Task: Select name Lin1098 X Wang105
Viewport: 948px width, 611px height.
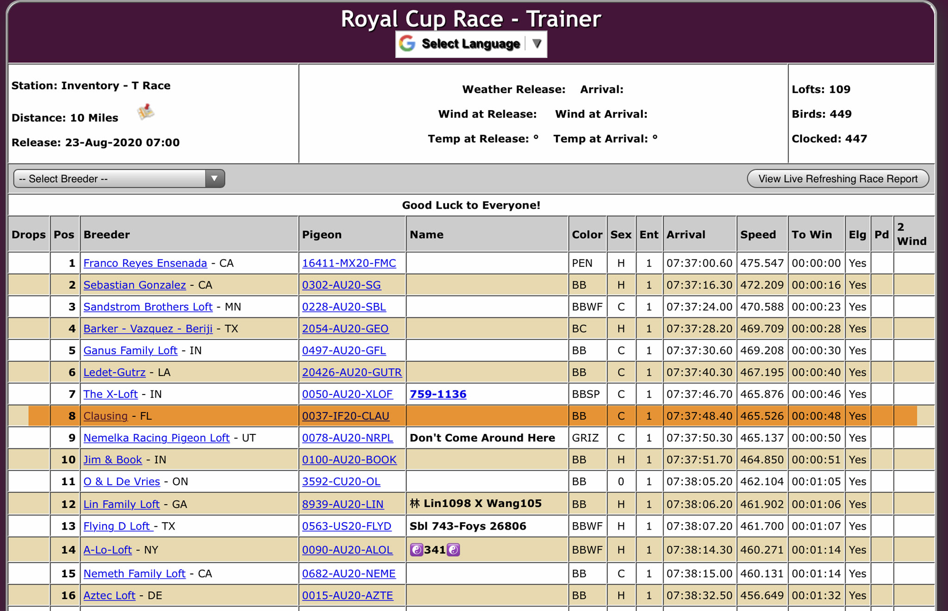Action: click(x=482, y=503)
